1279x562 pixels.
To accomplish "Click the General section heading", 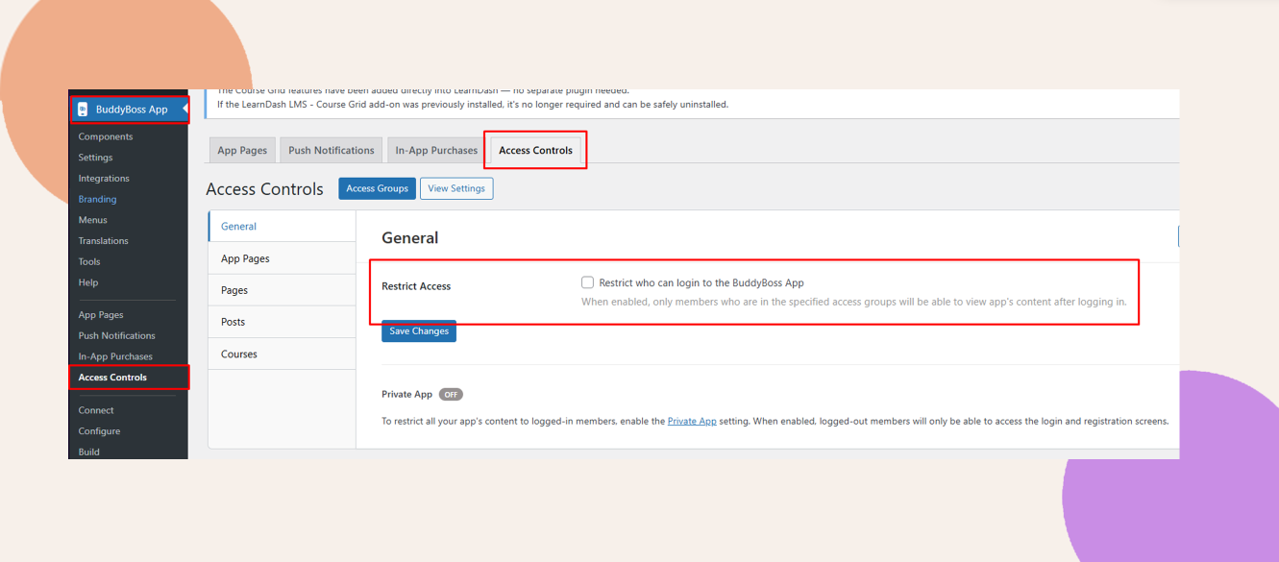I will 410,237.
